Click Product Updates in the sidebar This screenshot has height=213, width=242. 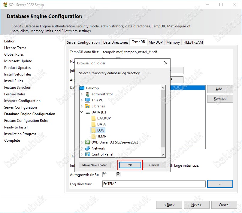coord(17,68)
